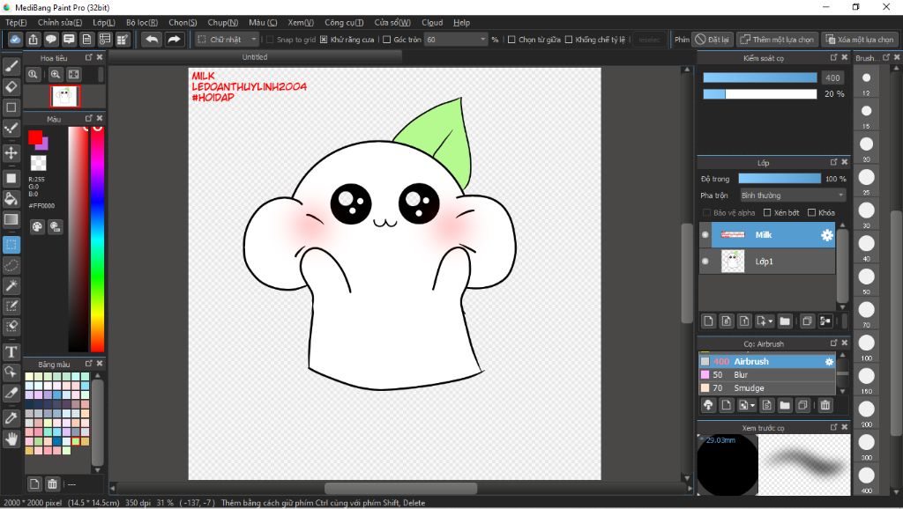This screenshot has width=903, height=509.
Task: Open add-special-layer dropdown arrow in Lớp panel
Action: (770, 321)
